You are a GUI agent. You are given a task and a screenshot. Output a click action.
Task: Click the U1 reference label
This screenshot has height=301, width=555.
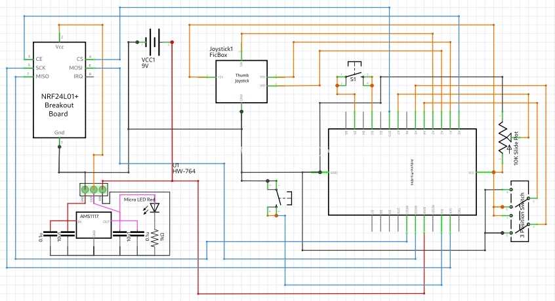[176, 165]
